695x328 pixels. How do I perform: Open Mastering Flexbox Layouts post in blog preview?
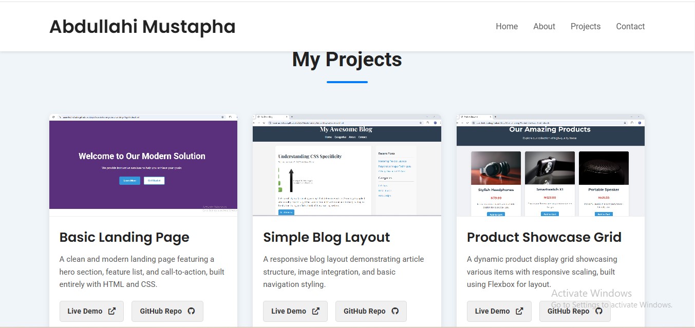[x=392, y=161]
